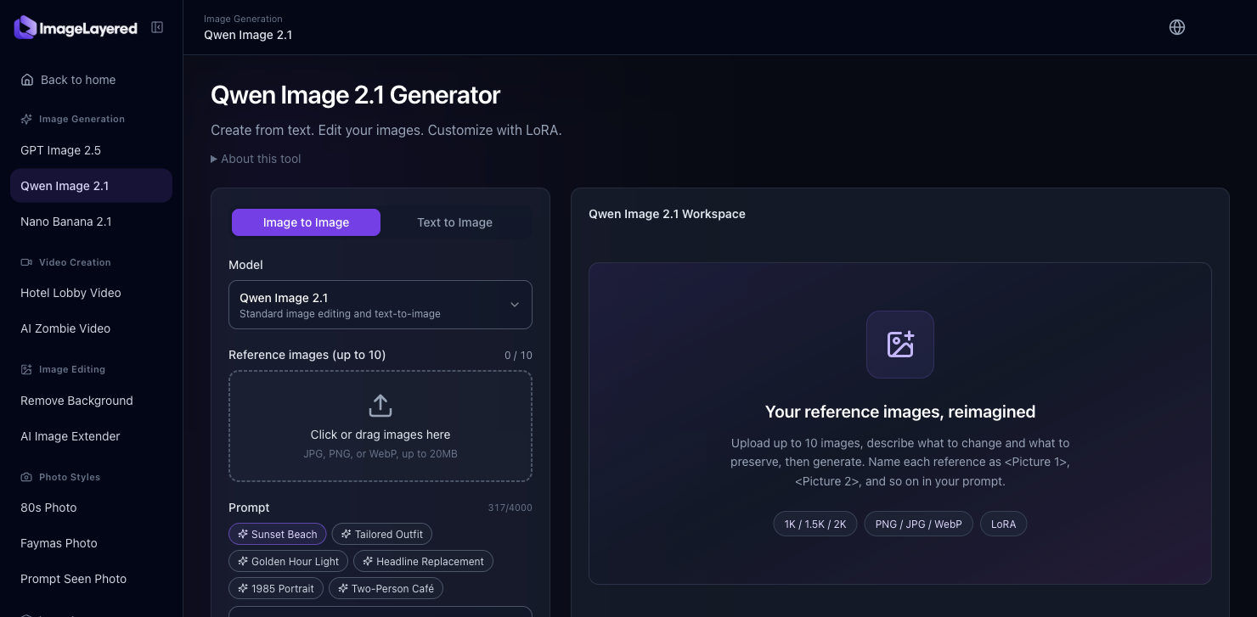Image resolution: width=1257 pixels, height=617 pixels.
Task: Apply Two-Person Café prompt preset
Action: (386, 588)
